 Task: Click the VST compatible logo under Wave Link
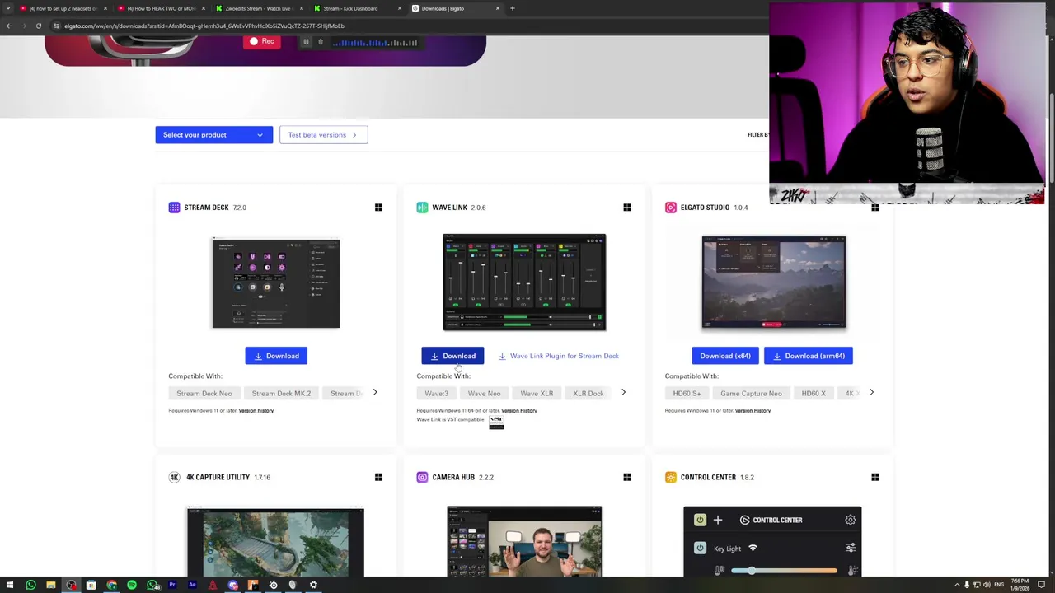496,422
